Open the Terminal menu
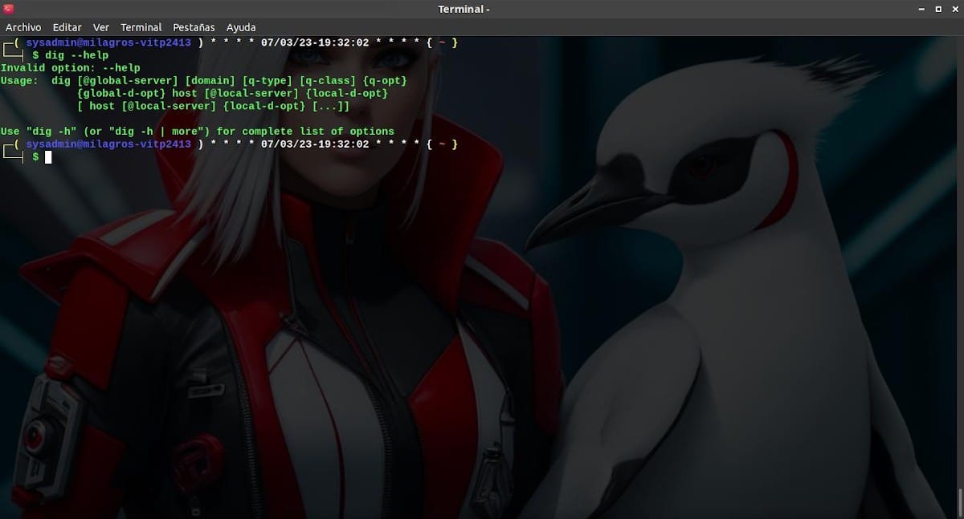 pos(141,27)
